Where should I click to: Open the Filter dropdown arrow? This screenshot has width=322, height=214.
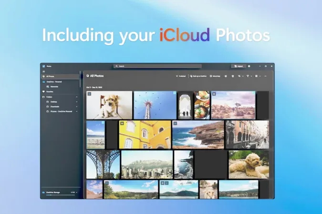click(251, 76)
